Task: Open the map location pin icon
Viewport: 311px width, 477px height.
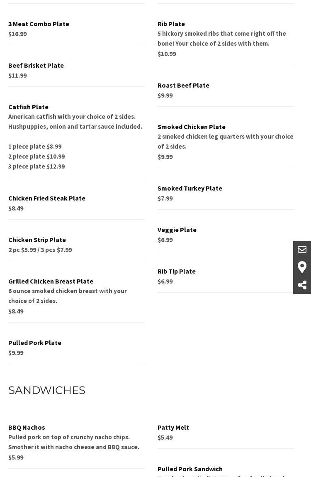Action: [302, 267]
